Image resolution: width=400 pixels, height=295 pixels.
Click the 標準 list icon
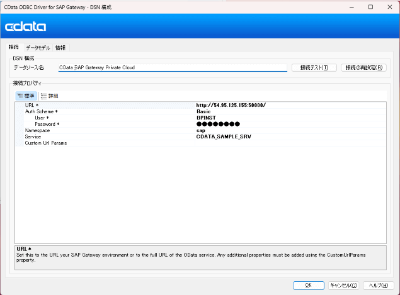pyautogui.click(x=20, y=96)
